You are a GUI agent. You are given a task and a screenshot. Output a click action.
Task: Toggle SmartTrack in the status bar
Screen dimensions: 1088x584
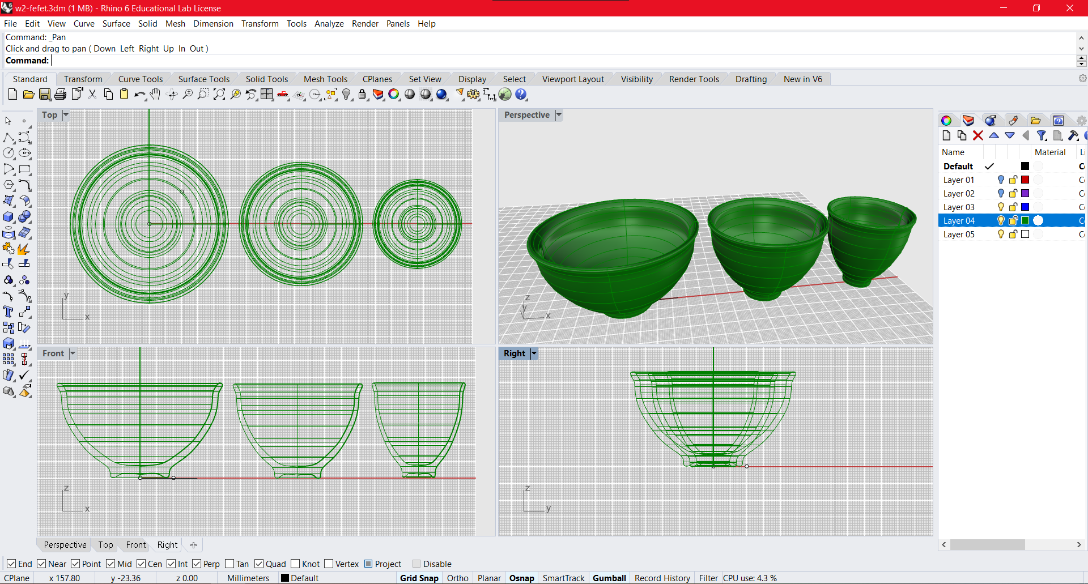563,578
